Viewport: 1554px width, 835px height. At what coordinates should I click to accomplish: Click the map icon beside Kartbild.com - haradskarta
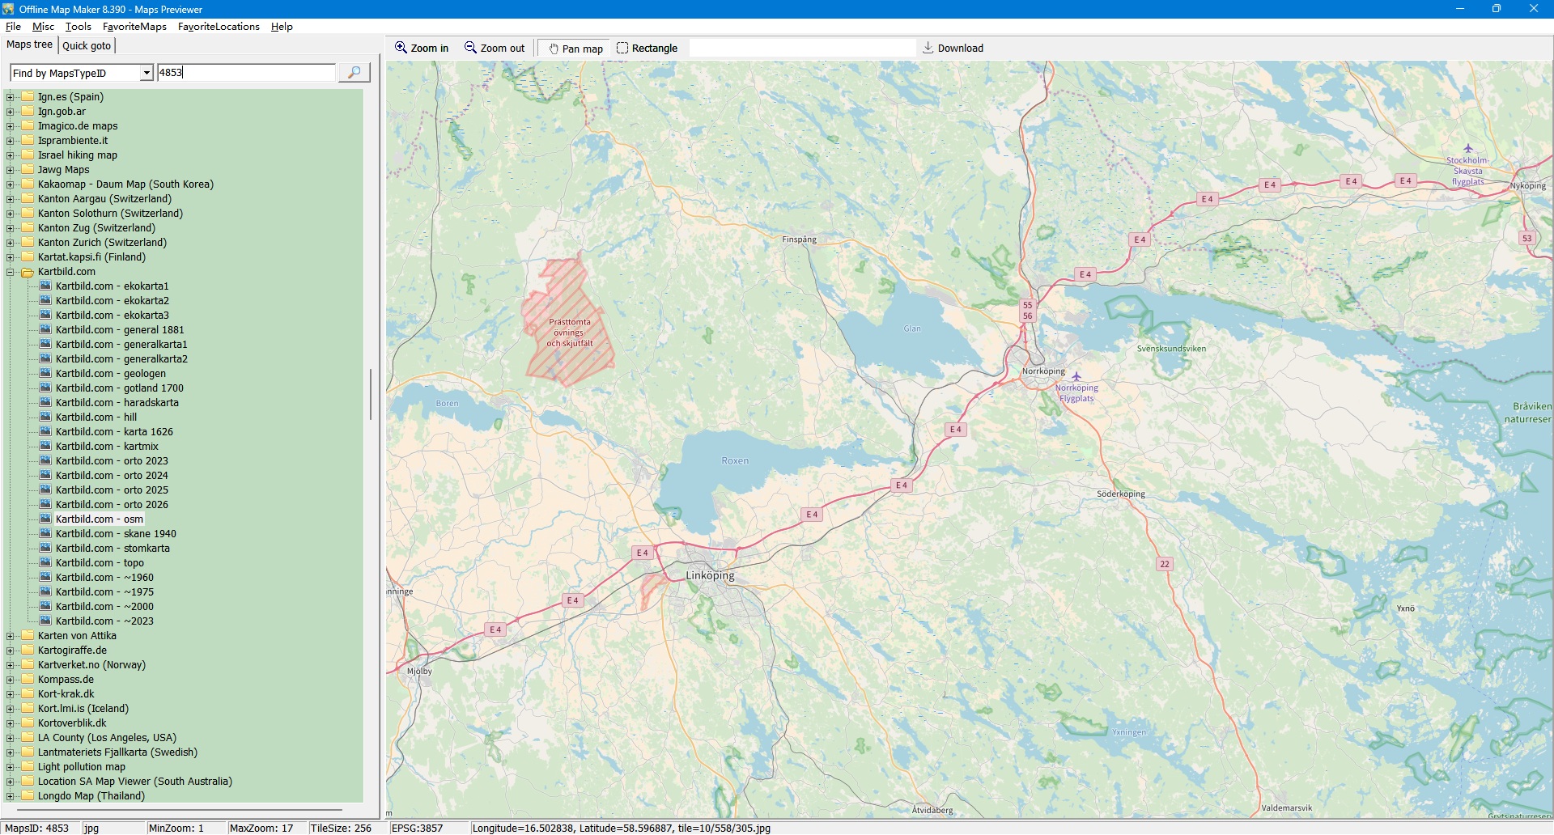[x=45, y=402]
